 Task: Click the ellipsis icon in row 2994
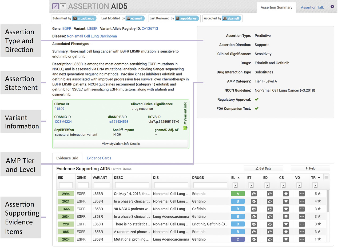tap(302, 194)
